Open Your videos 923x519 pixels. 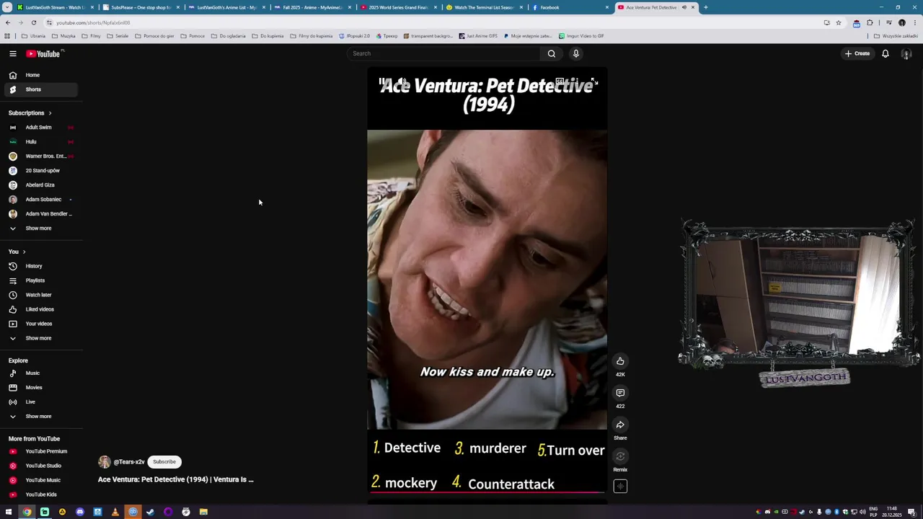[40, 324]
